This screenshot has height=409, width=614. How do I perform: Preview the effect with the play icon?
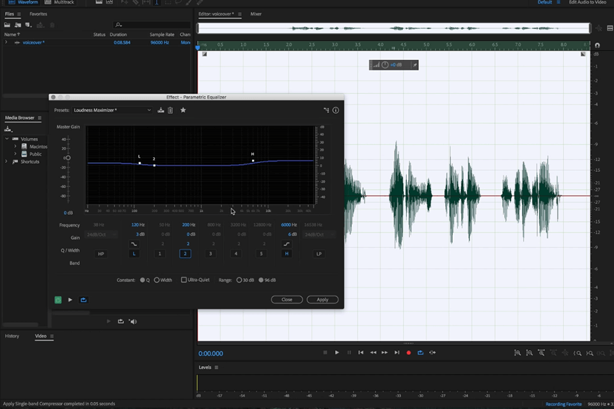click(70, 299)
